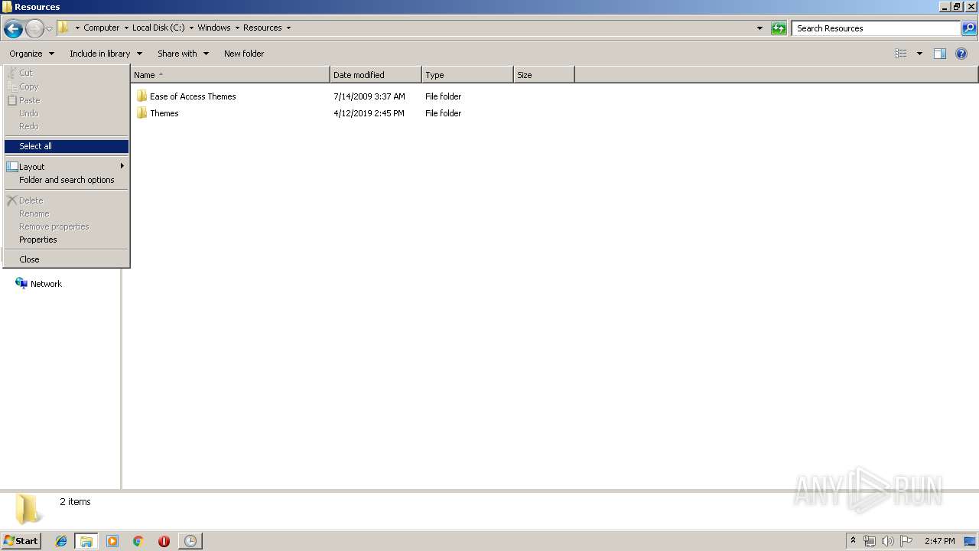
Task: Open Internet Explorer from taskbar
Action: [x=61, y=541]
